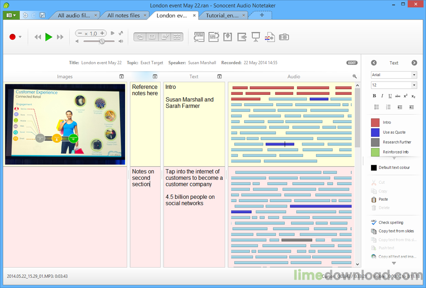Toggle italic formatting in Text panel
The height and width of the screenshot is (288, 426).
click(x=382, y=96)
